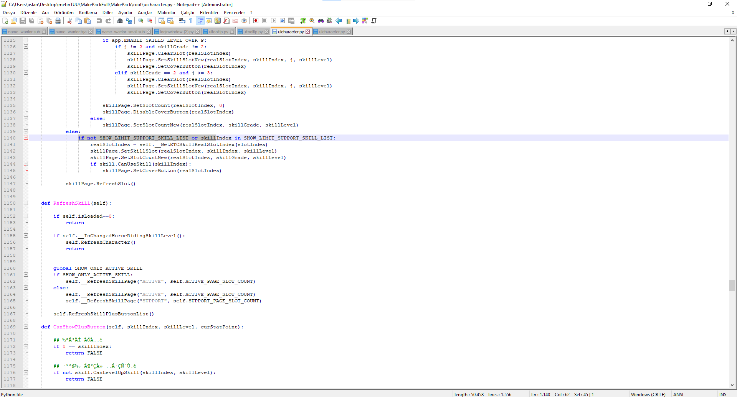Image resolution: width=737 pixels, height=397 pixels.
Task: Toggle INS insert mode in status bar
Action: (x=723, y=394)
